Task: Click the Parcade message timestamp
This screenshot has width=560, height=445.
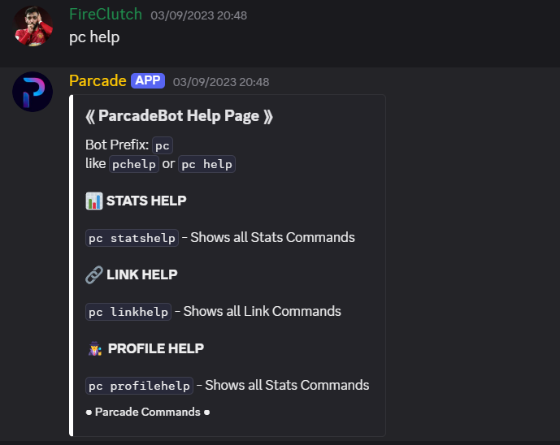Action: coord(221,82)
